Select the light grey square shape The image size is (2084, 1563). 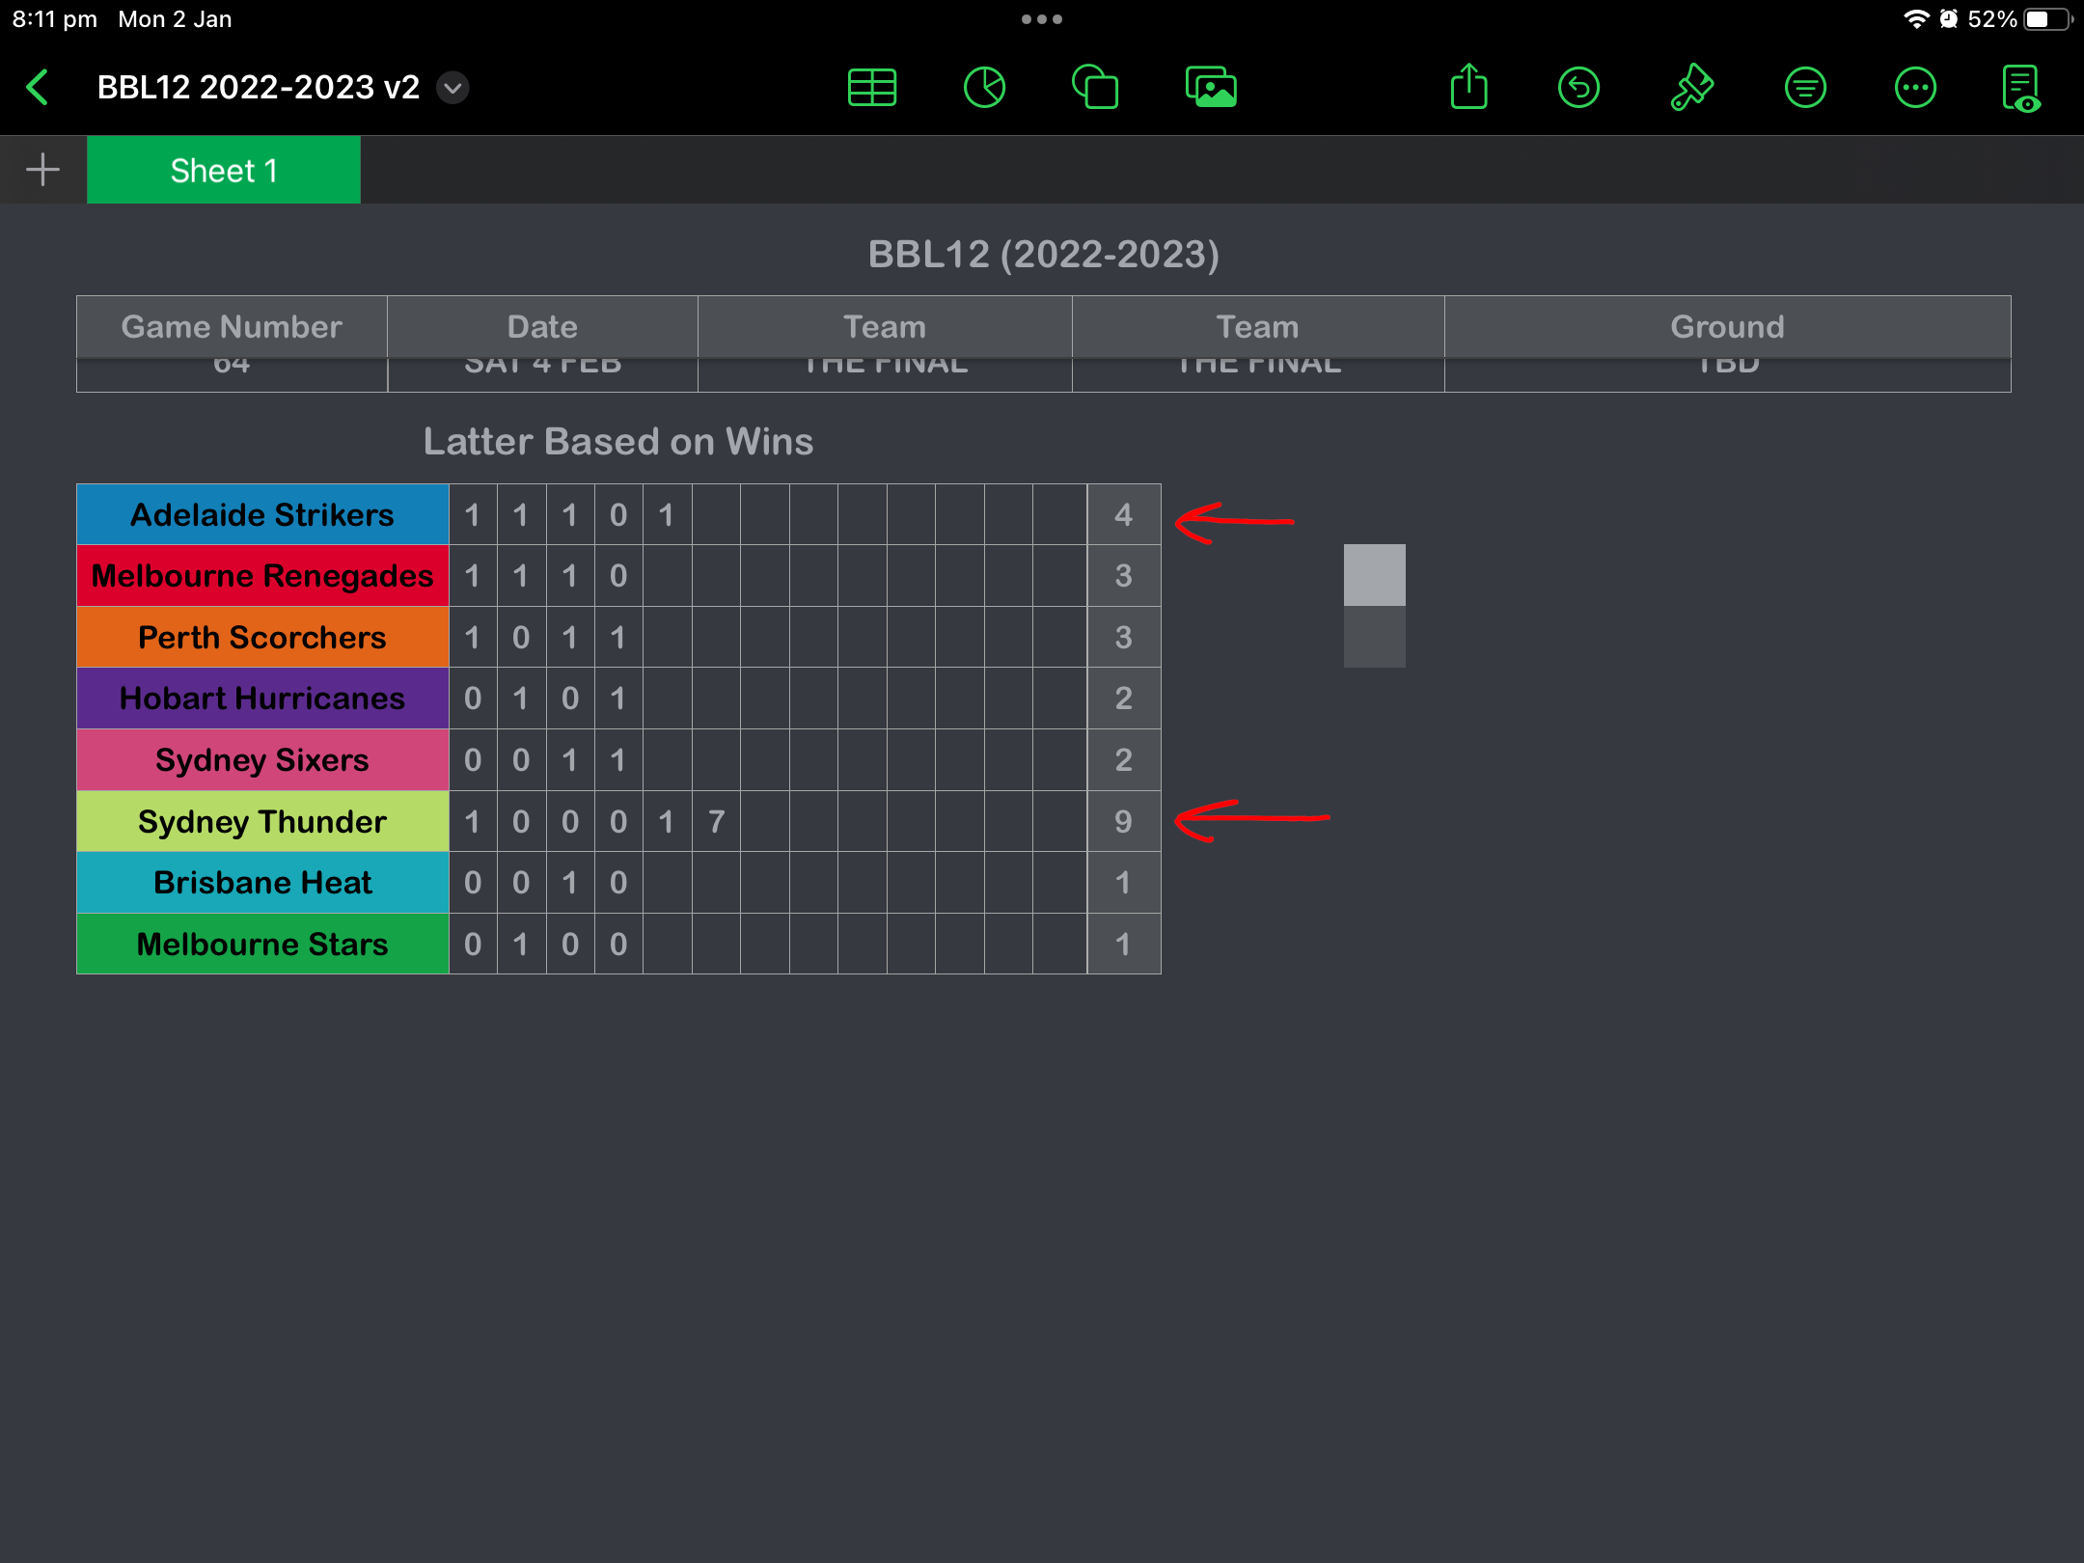coord(1374,575)
